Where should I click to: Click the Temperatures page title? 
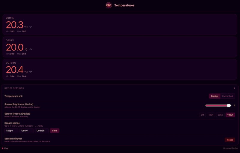tap(124, 5)
